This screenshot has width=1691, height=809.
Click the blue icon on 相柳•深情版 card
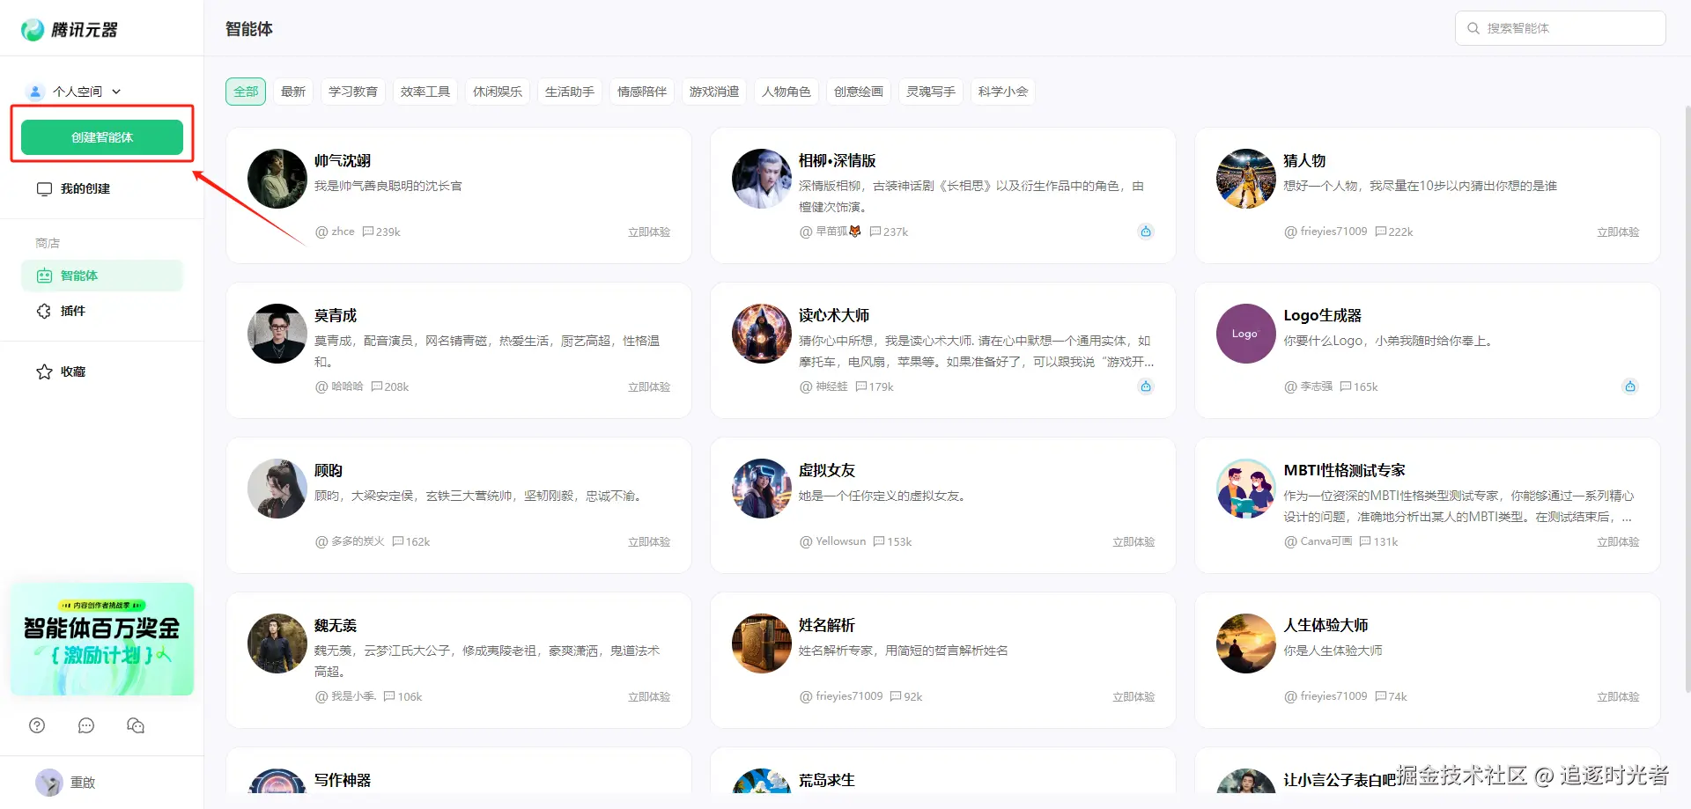click(x=1146, y=232)
